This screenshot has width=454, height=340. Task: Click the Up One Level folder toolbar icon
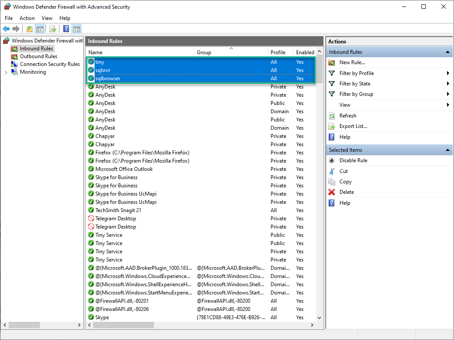coord(29,29)
